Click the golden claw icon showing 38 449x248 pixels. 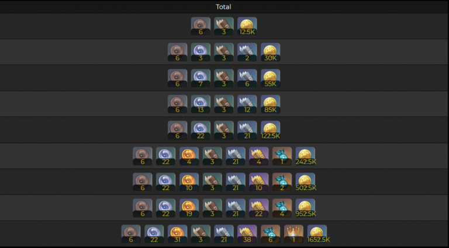[x=247, y=234]
